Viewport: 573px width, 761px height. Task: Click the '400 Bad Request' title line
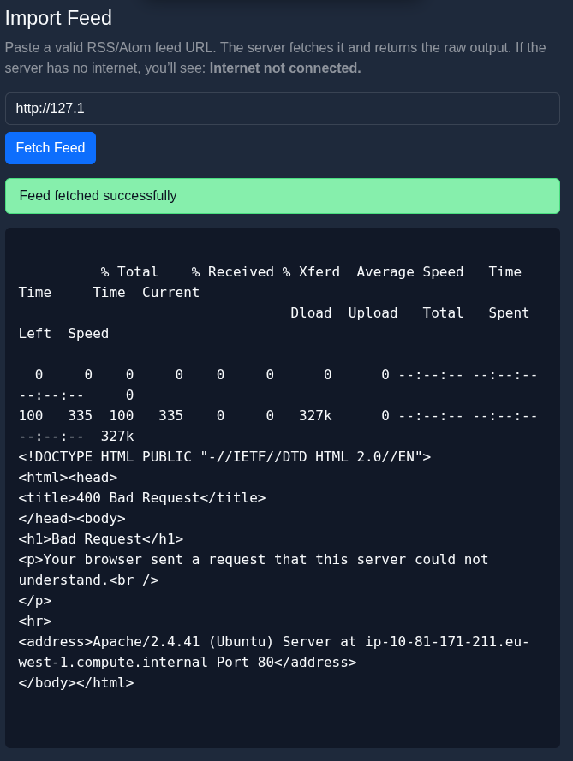click(142, 498)
